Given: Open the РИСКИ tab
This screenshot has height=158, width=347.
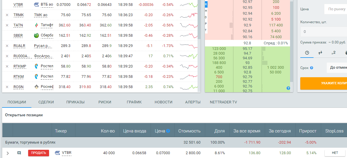Looking at the screenshot, I should [x=105, y=102].
